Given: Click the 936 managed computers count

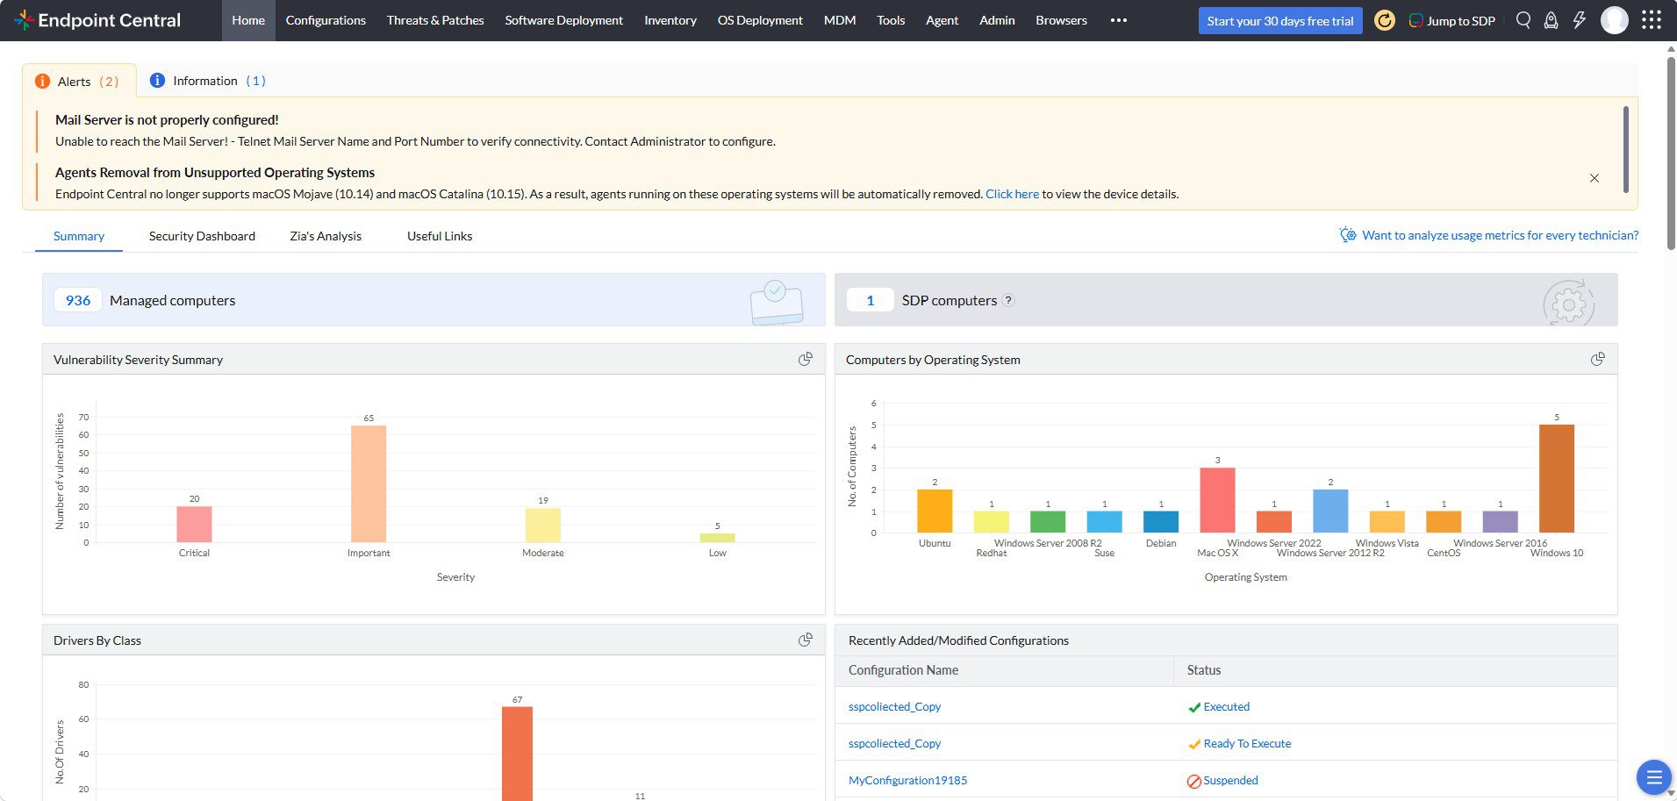Looking at the screenshot, I should pyautogui.click(x=78, y=300).
